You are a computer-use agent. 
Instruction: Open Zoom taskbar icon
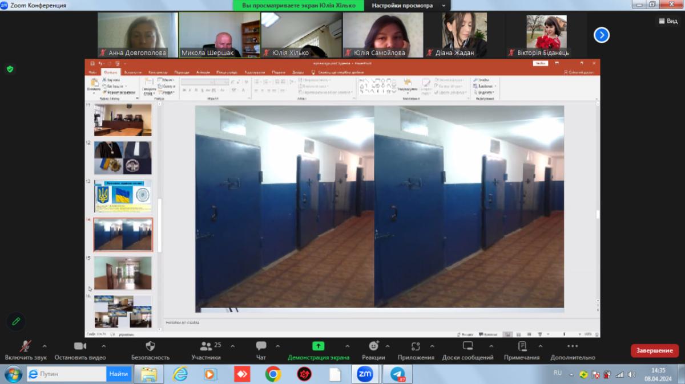click(x=365, y=374)
